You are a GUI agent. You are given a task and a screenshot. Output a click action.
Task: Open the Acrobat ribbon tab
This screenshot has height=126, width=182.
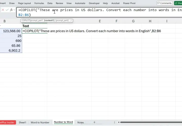pos(116,3)
